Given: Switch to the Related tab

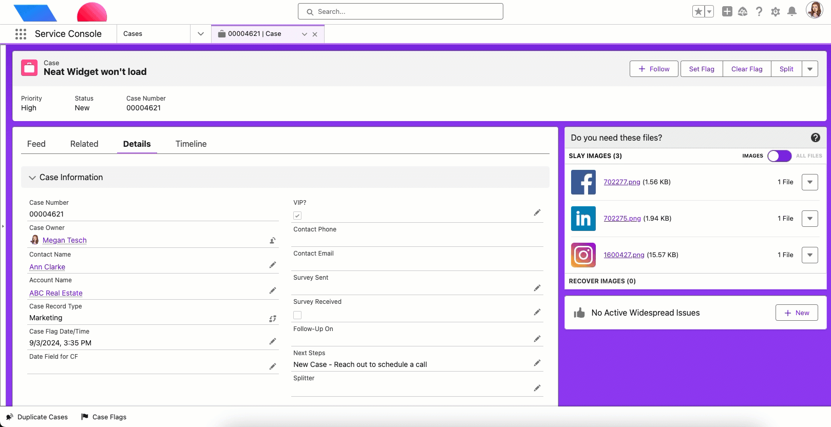Looking at the screenshot, I should coord(84,144).
